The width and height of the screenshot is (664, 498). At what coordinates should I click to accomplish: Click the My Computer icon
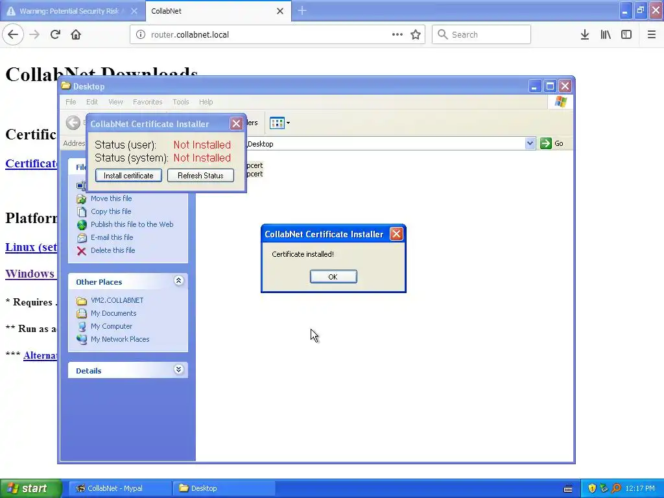(x=81, y=327)
